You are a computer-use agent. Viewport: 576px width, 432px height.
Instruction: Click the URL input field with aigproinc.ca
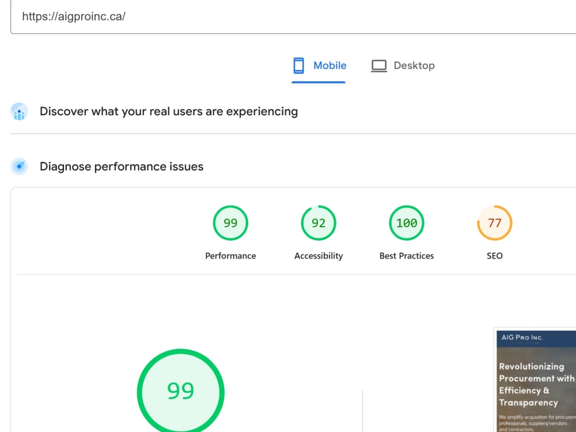[x=293, y=17]
